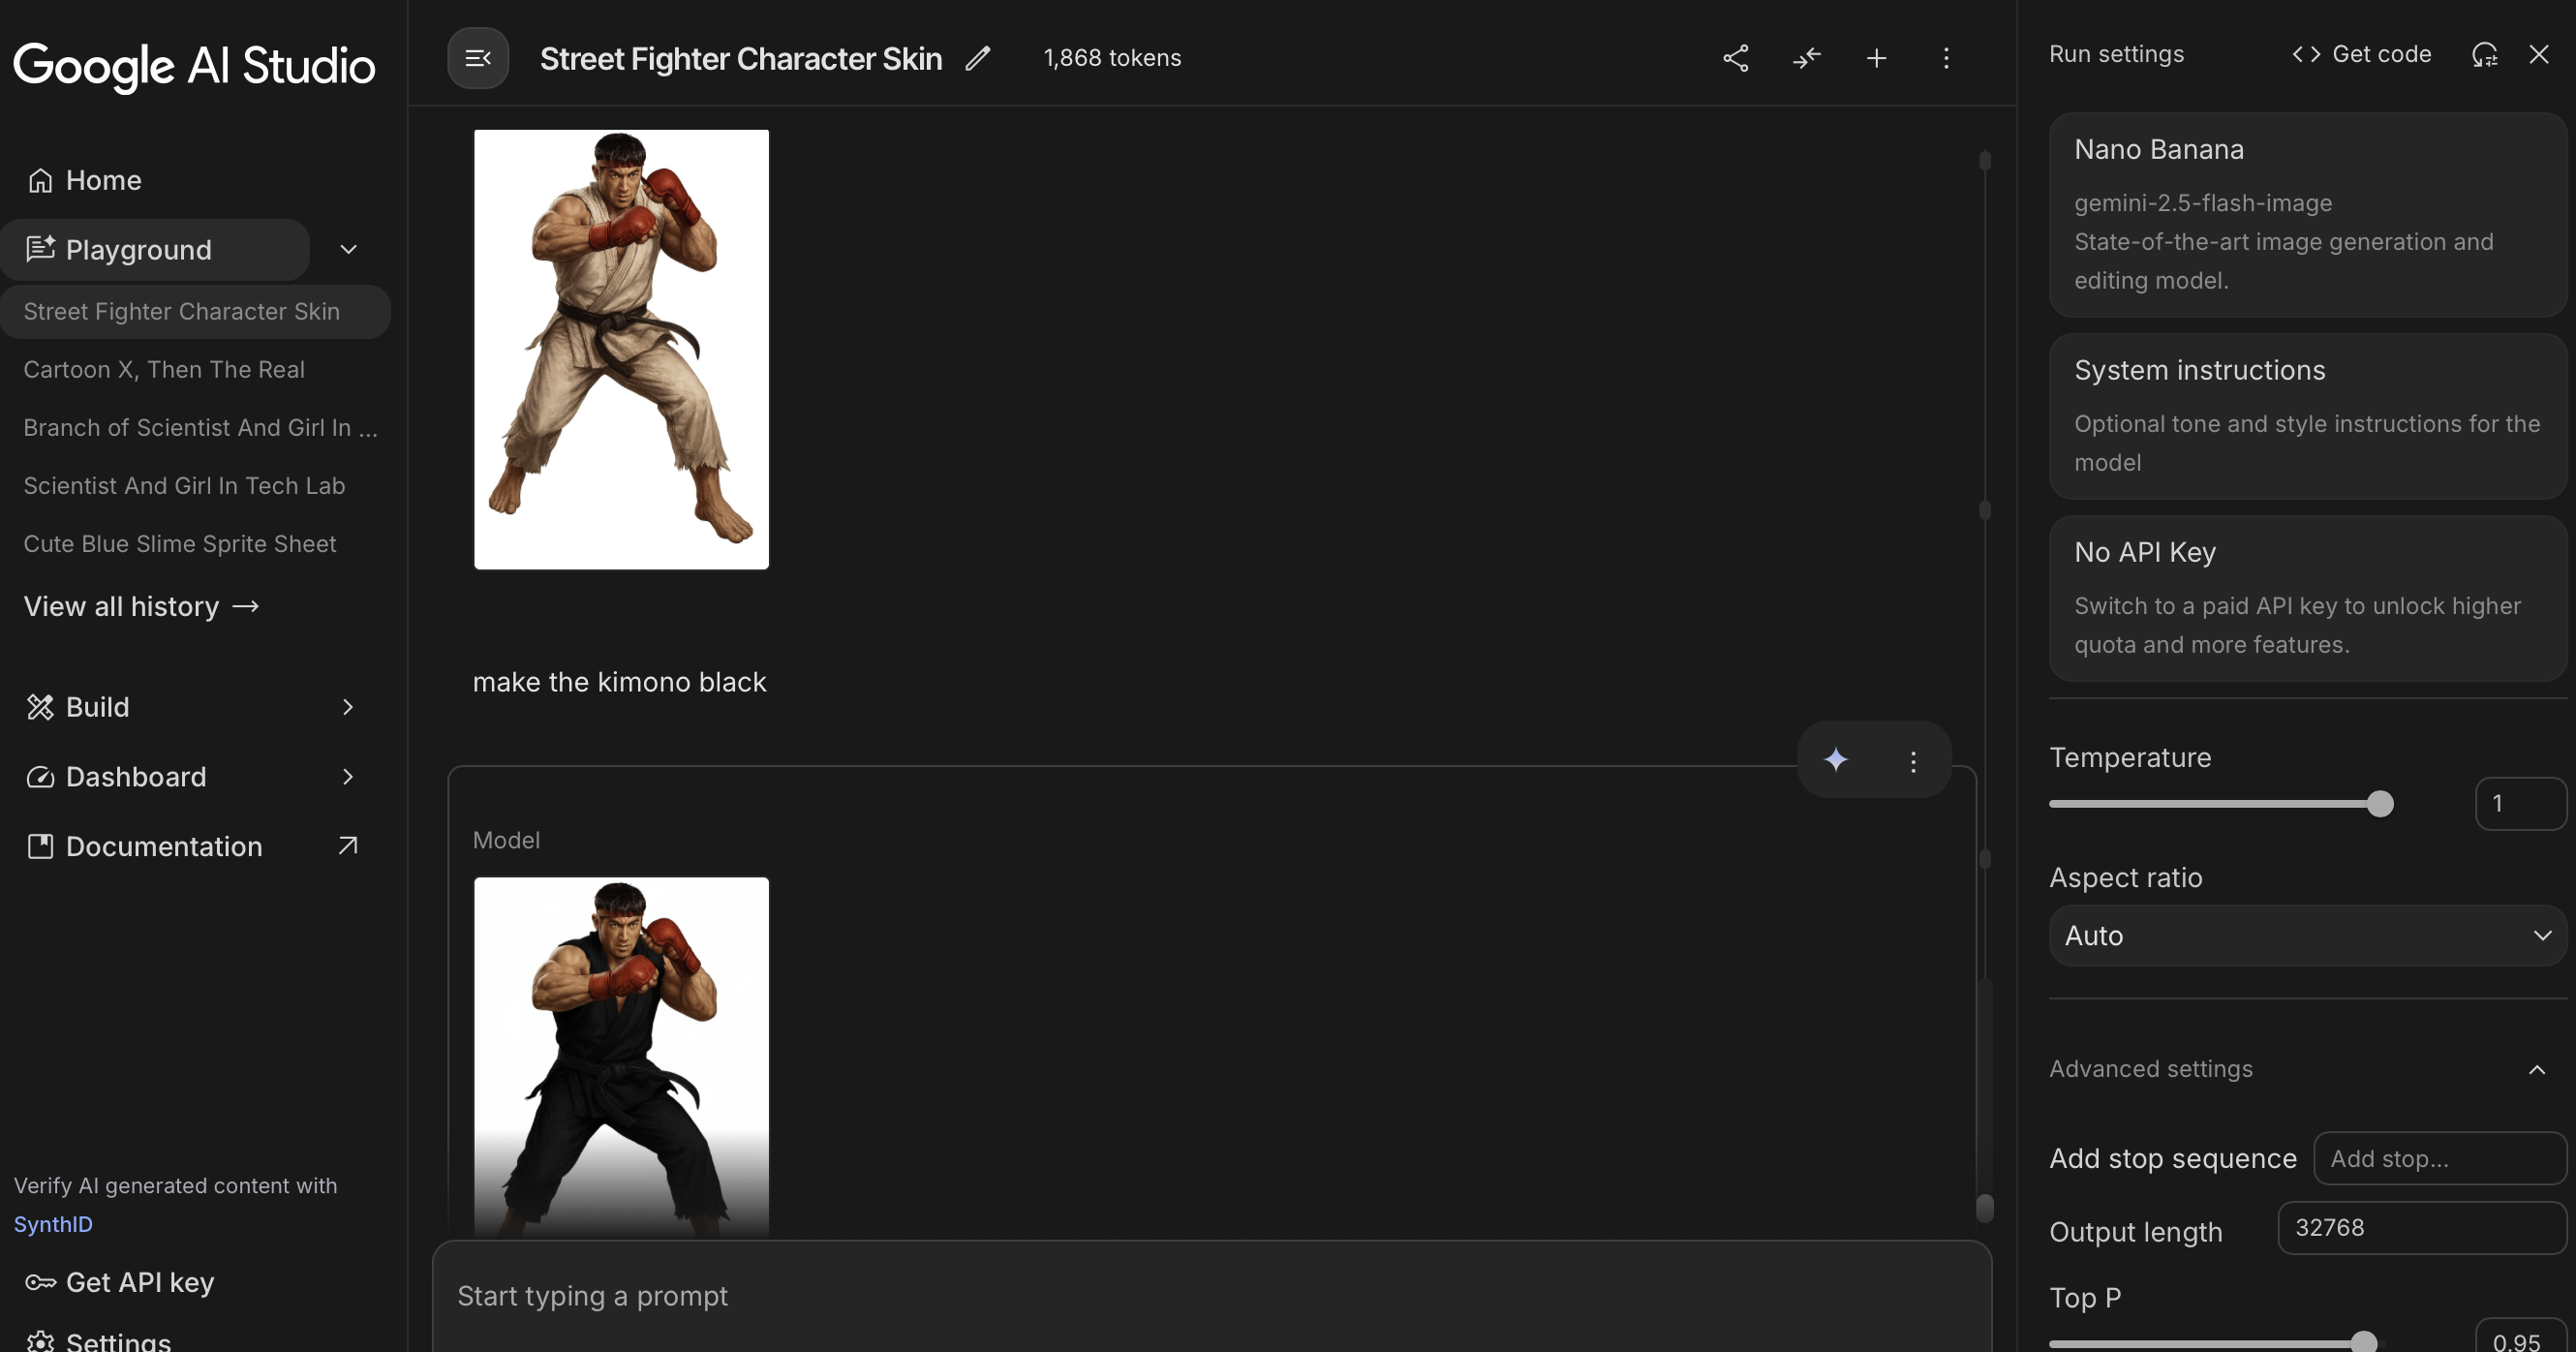2576x1352 pixels.
Task: Collapse the Advanced settings section
Action: pyautogui.click(x=2536, y=1069)
